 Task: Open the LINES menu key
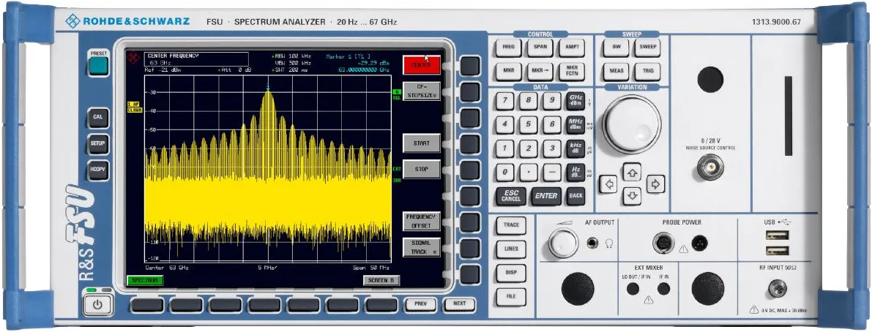511,249
